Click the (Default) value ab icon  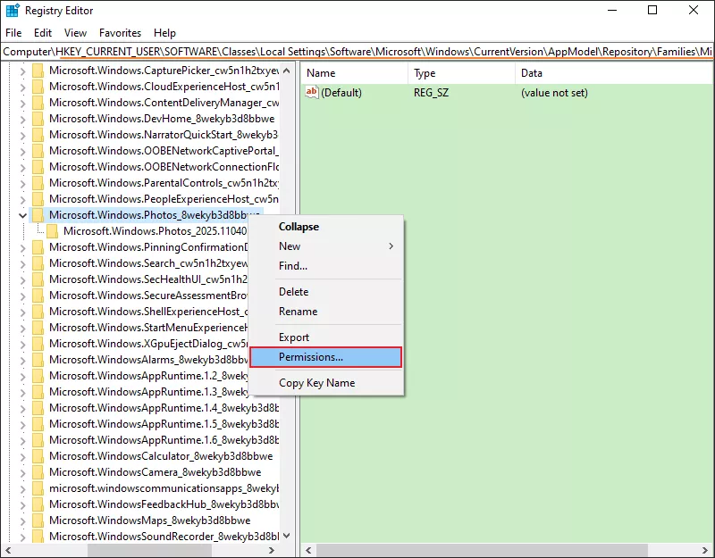point(312,93)
